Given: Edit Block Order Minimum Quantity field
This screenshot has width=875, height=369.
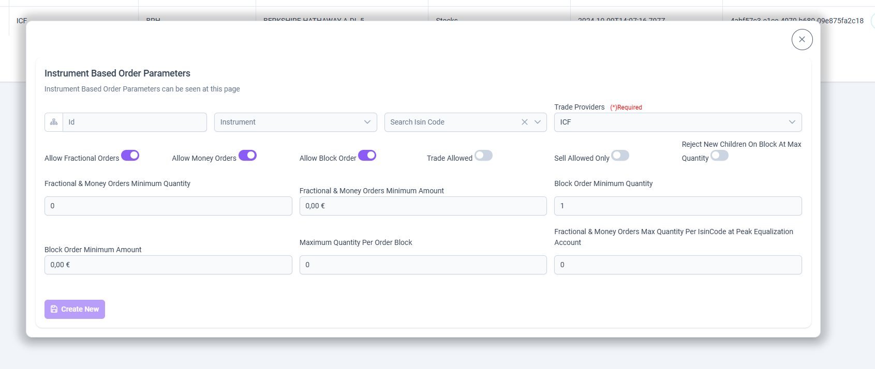Looking at the screenshot, I should click(678, 206).
